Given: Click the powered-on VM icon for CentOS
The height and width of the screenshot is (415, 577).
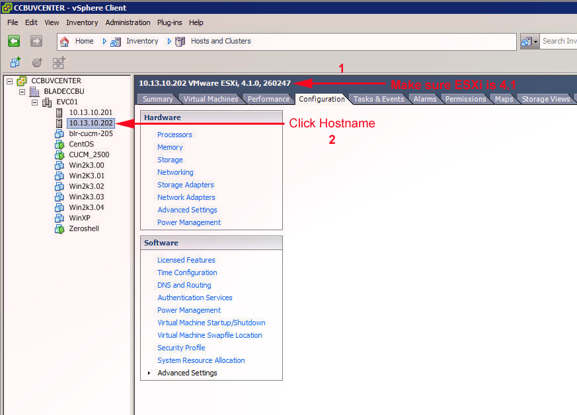Looking at the screenshot, I should 59,144.
